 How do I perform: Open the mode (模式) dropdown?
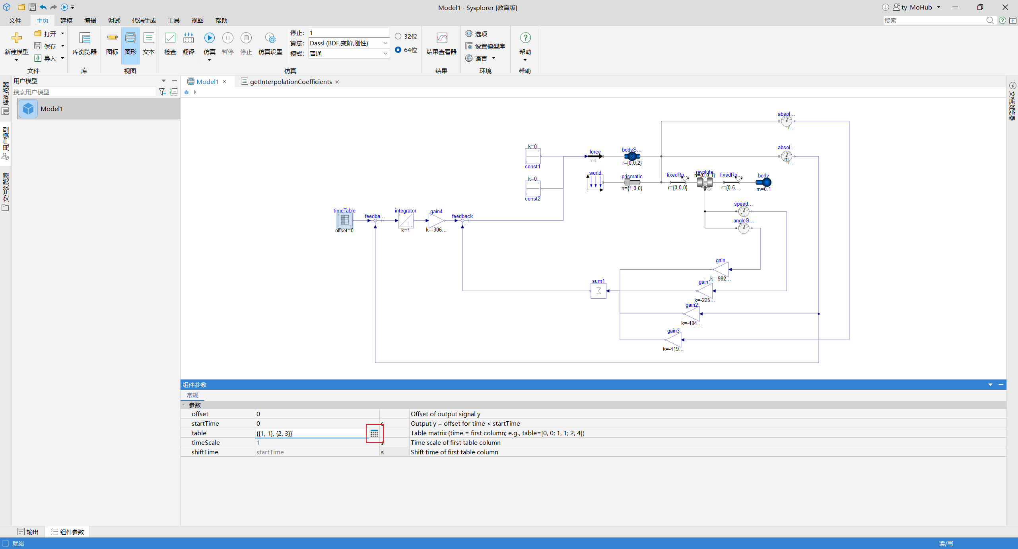(x=349, y=53)
